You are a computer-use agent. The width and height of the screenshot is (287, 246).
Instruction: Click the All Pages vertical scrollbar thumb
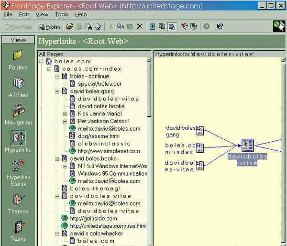tap(149, 89)
